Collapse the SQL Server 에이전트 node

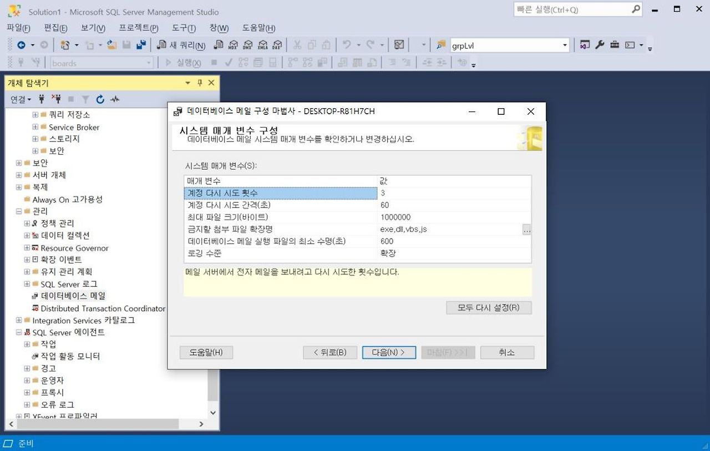point(19,332)
